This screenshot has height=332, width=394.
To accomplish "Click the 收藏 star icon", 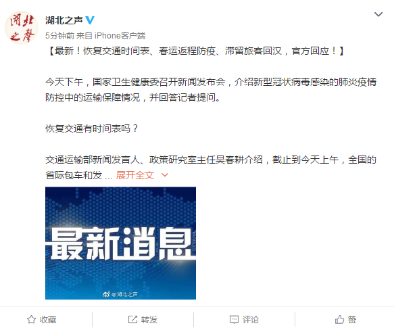I will tap(31, 319).
